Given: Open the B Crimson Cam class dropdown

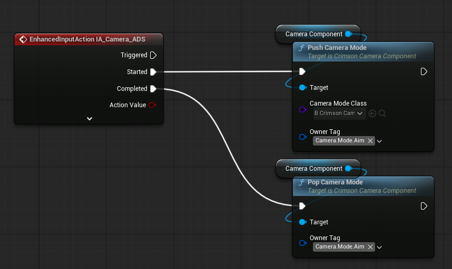Looking at the screenshot, I should pos(339,113).
